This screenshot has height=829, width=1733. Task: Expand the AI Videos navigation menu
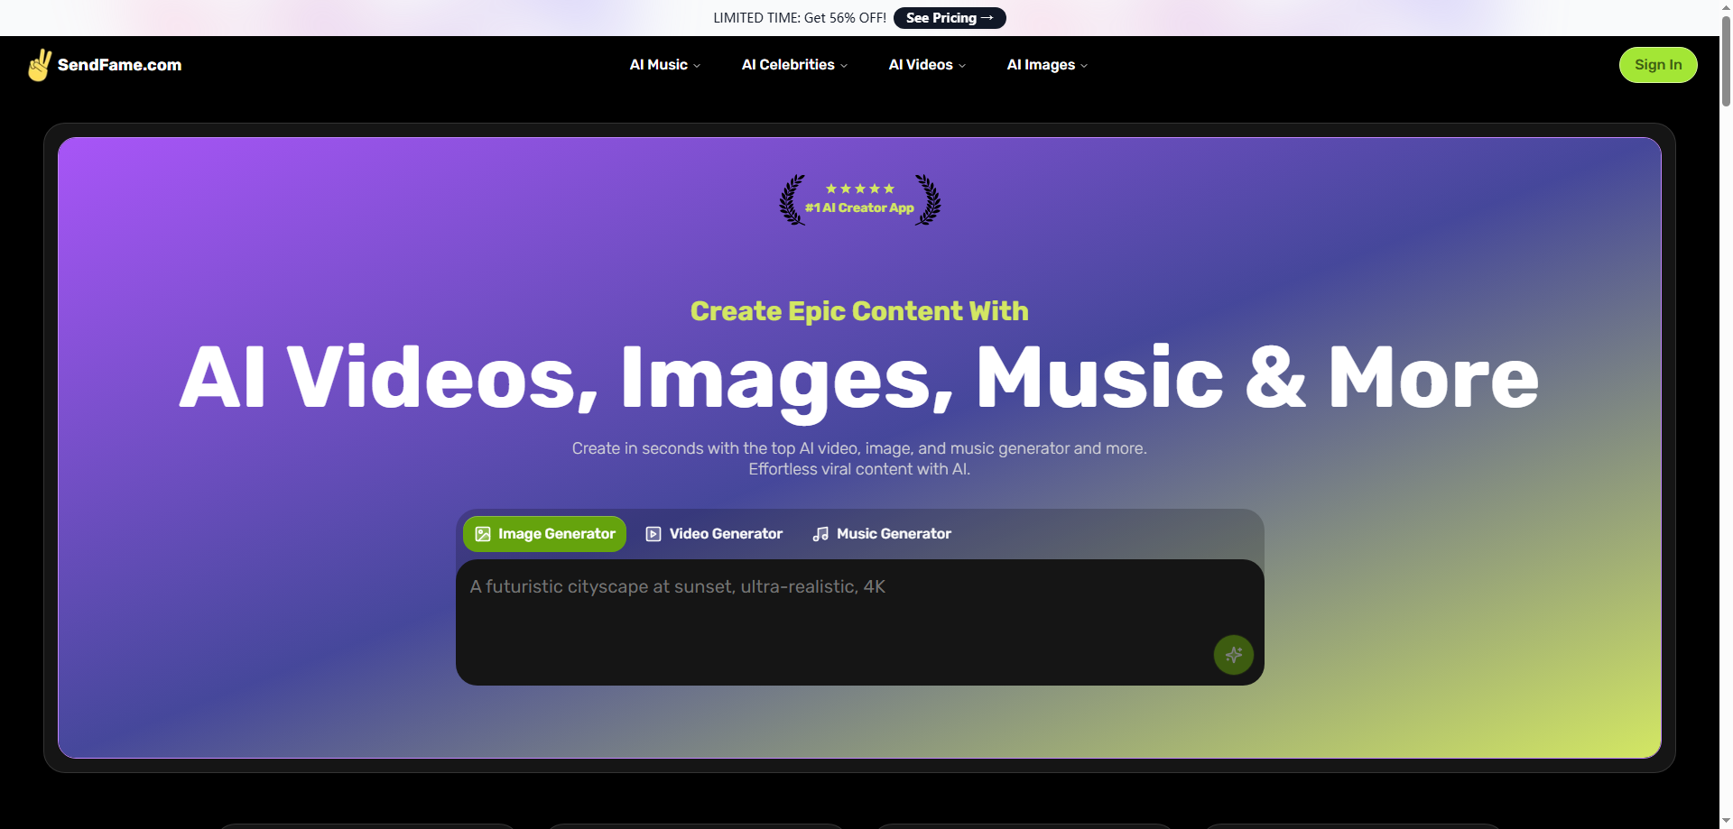point(927,65)
